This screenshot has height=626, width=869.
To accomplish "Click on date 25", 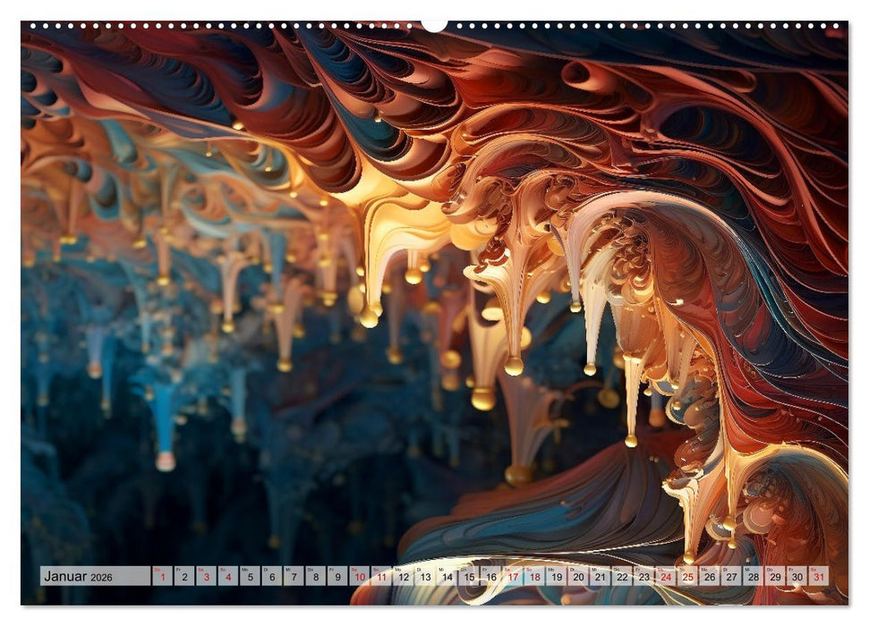I will click(687, 577).
